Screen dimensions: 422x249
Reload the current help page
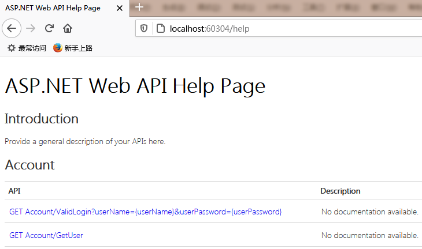pos(50,28)
